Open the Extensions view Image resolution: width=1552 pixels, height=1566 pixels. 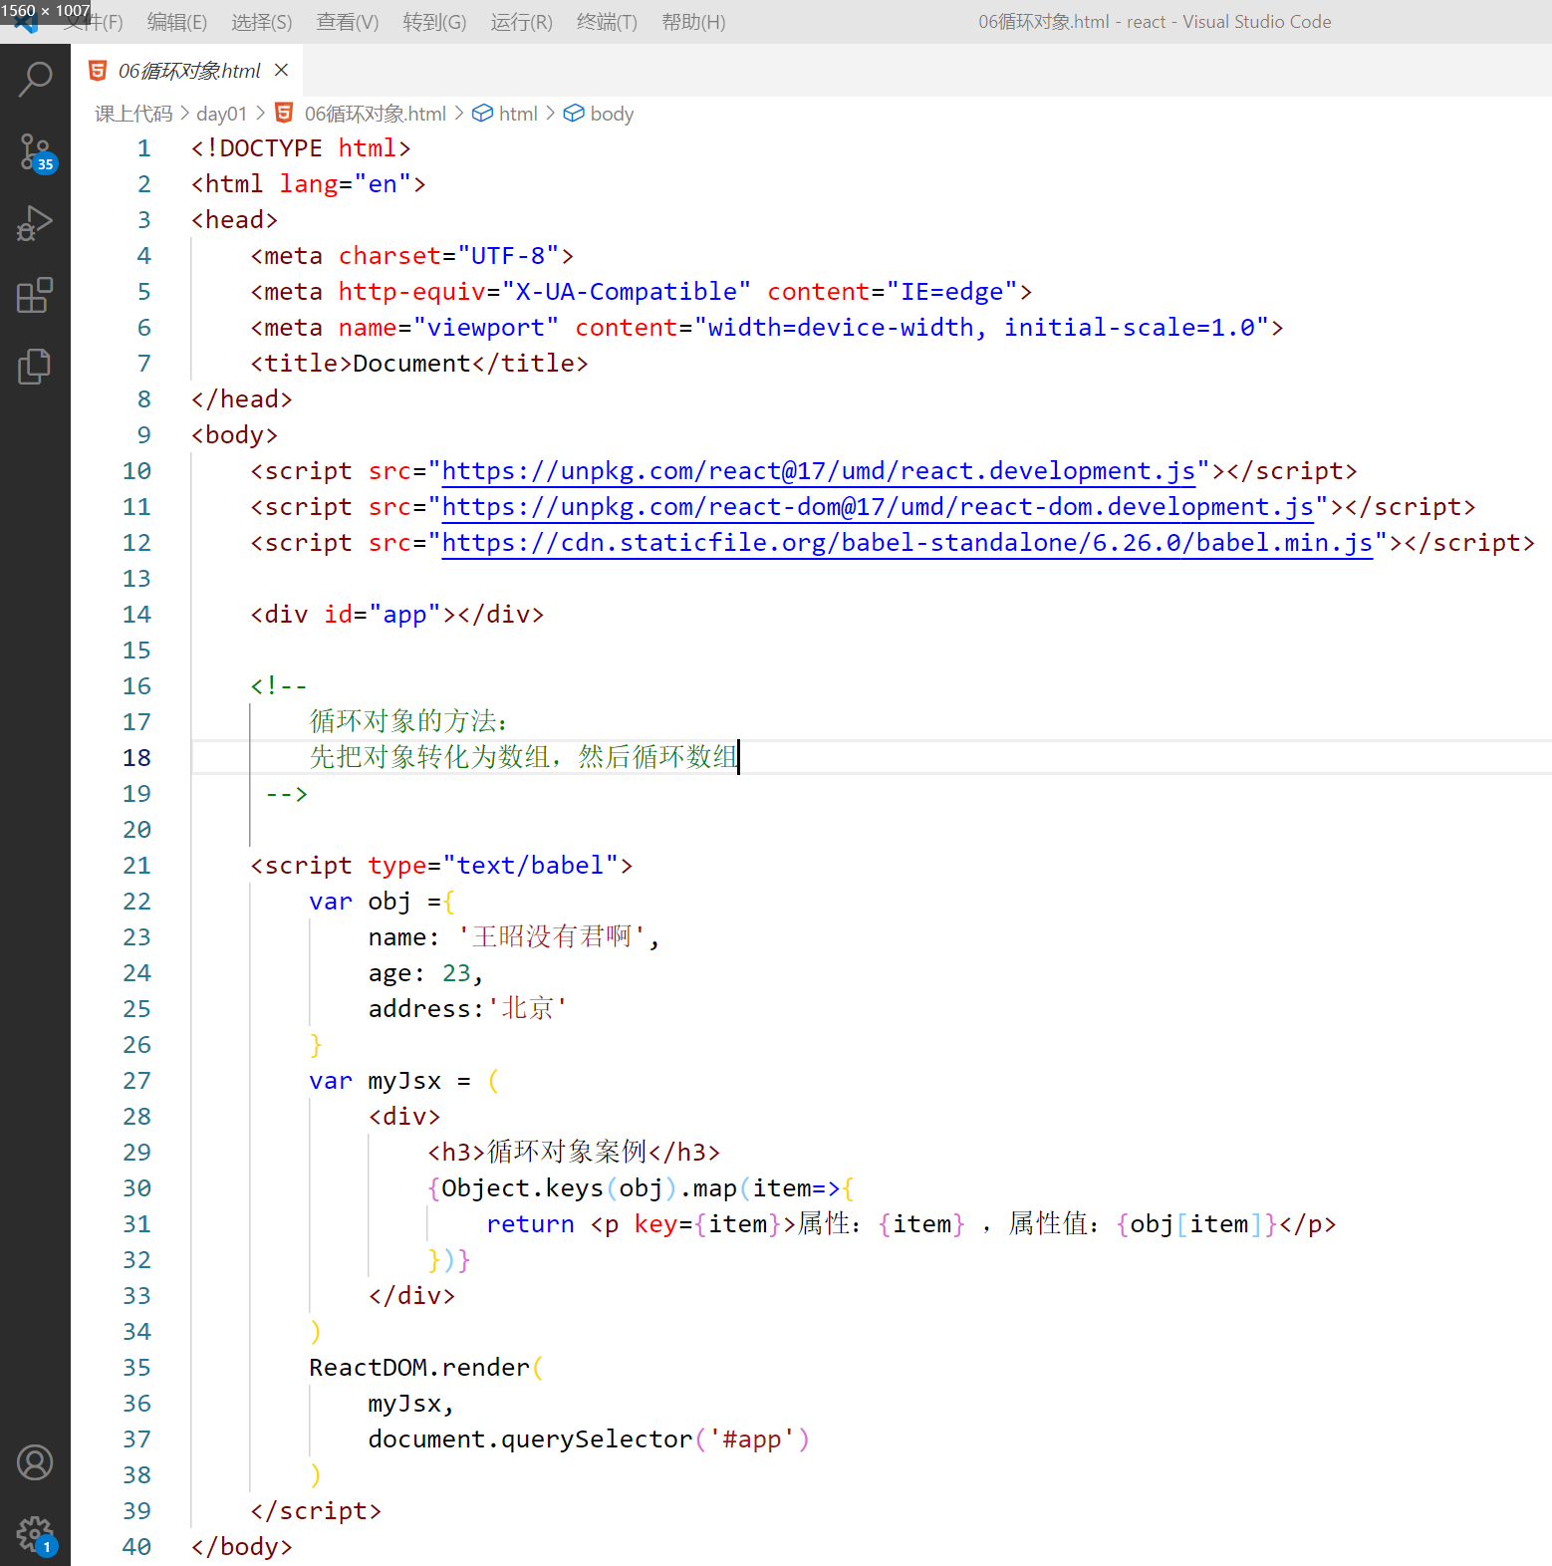point(35,296)
